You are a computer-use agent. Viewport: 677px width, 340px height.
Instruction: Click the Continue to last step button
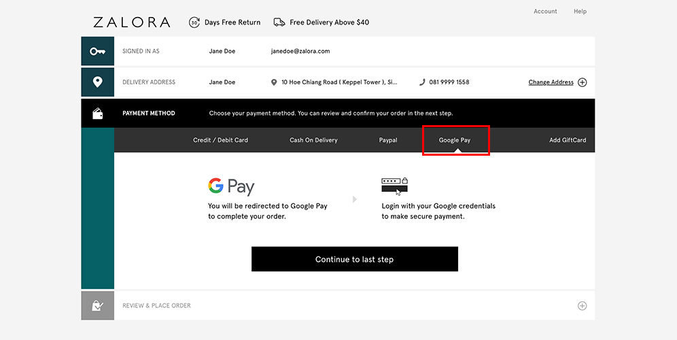(355, 259)
